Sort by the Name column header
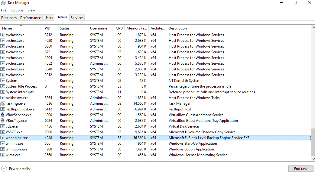This screenshot has width=315, height=173. tap(21, 28)
